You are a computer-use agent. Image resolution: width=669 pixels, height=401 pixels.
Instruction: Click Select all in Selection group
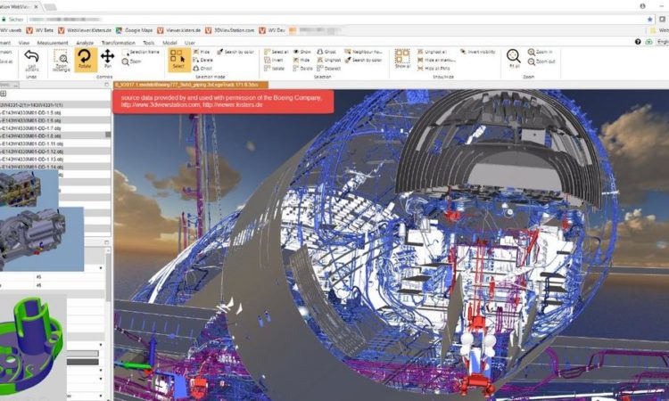click(277, 52)
